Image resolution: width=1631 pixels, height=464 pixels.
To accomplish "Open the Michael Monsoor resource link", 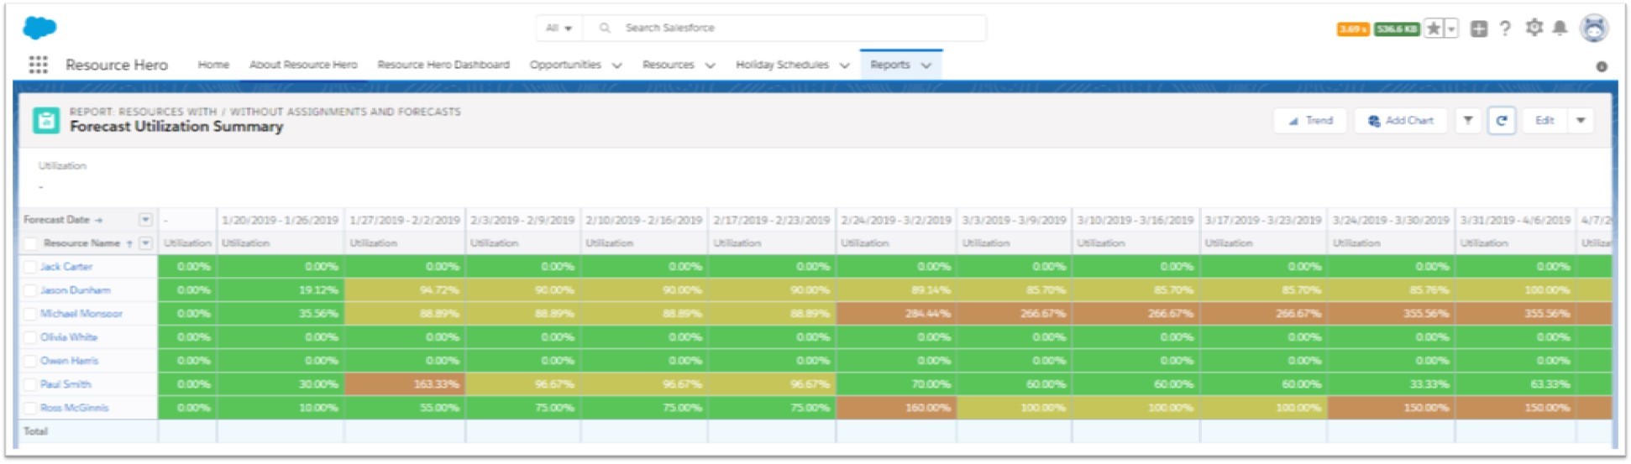I will coord(81,314).
